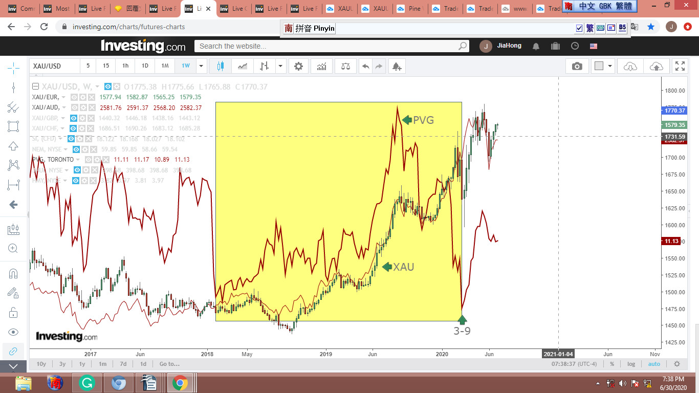This screenshot has height=393, width=699.
Task: Toggle visibility of XAU/GBP series
Action: [75, 118]
